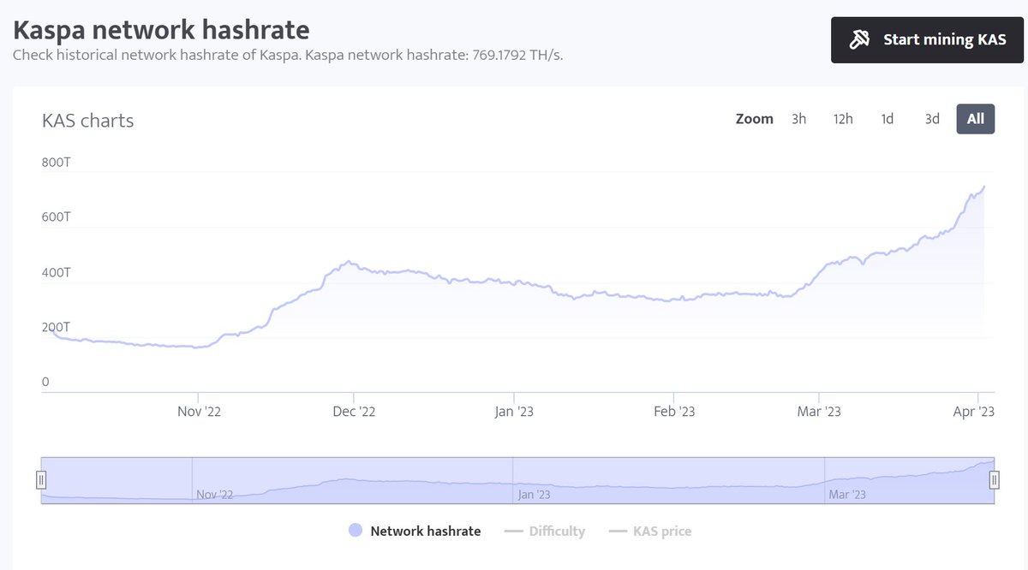This screenshot has height=570, width=1028.
Task: Select the 3h zoom range
Action: (x=798, y=119)
